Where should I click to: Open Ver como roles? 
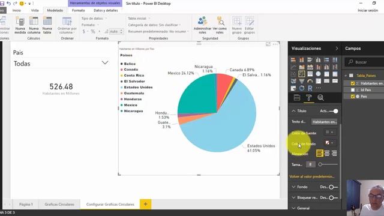[220, 25]
